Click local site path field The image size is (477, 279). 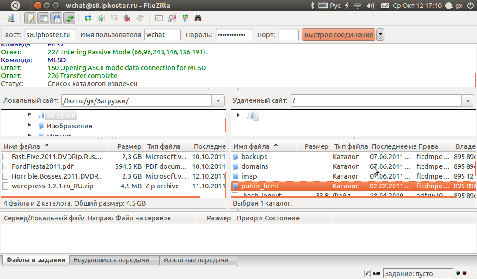[137, 101]
